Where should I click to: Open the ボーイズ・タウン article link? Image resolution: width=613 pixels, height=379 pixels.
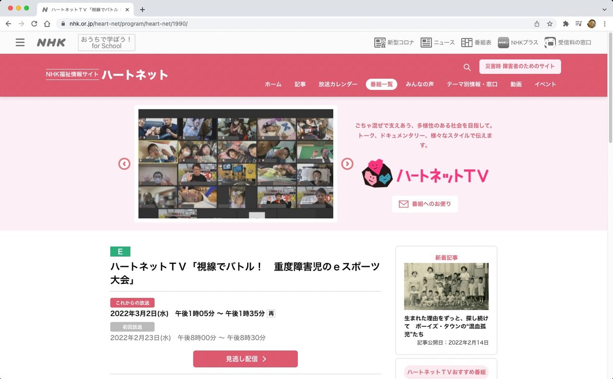click(x=445, y=326)
